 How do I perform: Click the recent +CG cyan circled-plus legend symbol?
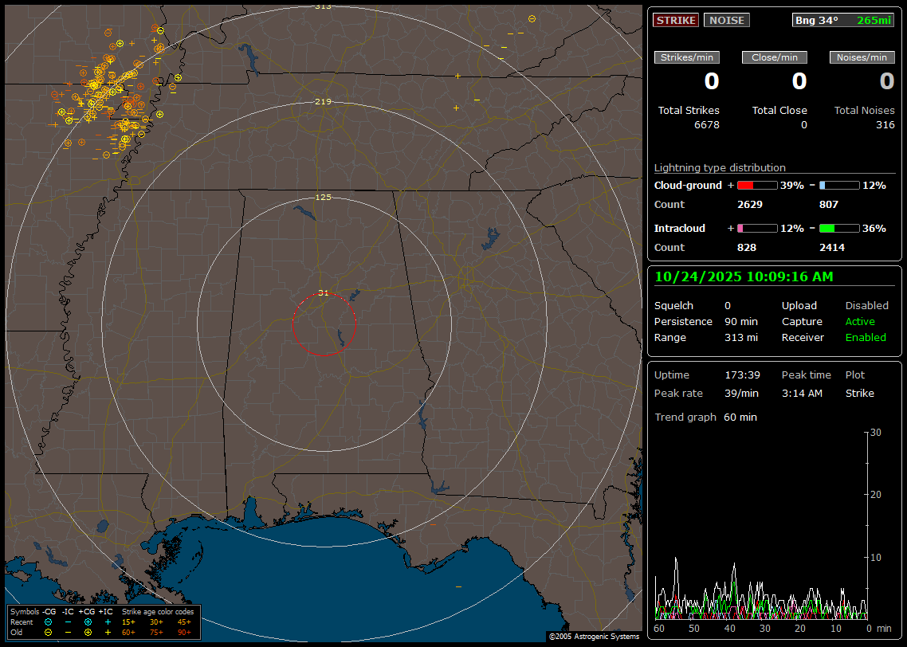(88, 622)
